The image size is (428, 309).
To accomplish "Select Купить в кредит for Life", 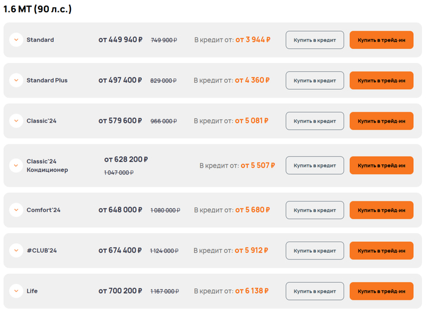I will pyautogui.click(x=314, y=291).
